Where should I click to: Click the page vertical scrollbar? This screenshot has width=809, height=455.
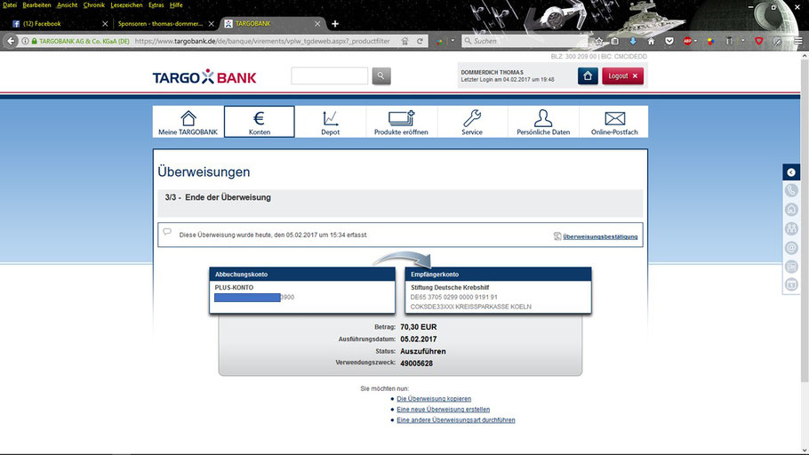tap(805, 222)
